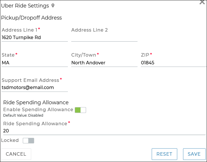
Task: Click the Default Value: Disabled hint text
Action: [x=23, y=115]
